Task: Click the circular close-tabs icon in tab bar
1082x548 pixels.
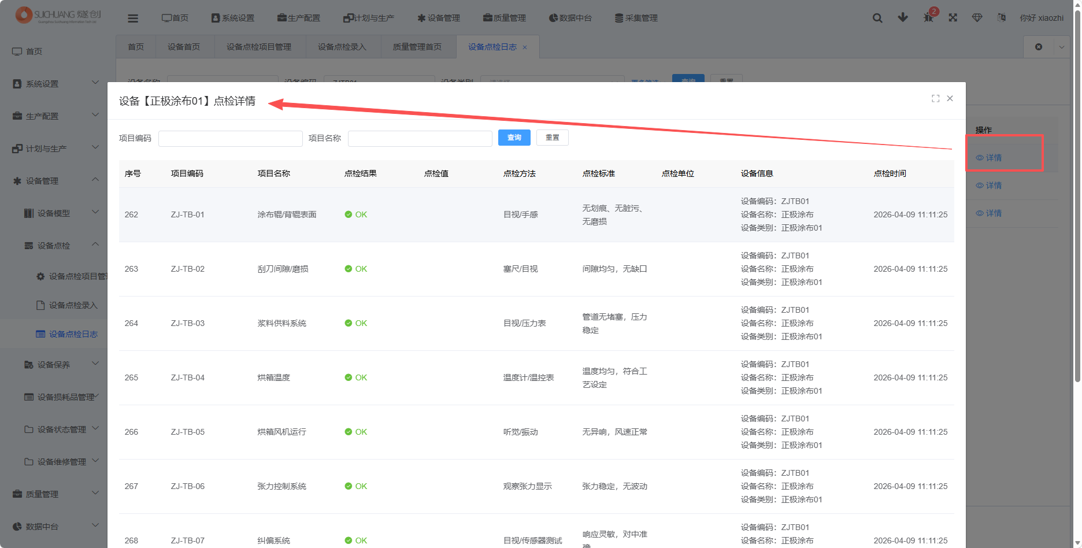Action: point(1039,47)
